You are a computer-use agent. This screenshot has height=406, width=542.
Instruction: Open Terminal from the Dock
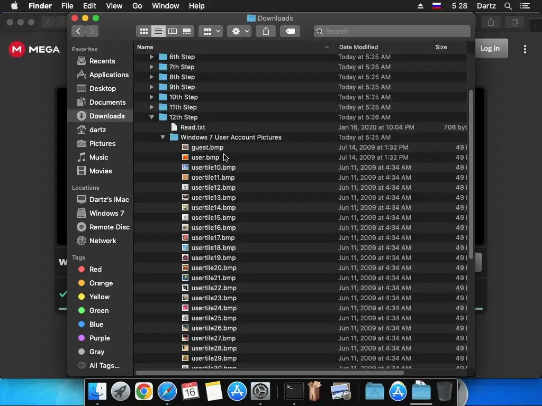tap(294, 392)
